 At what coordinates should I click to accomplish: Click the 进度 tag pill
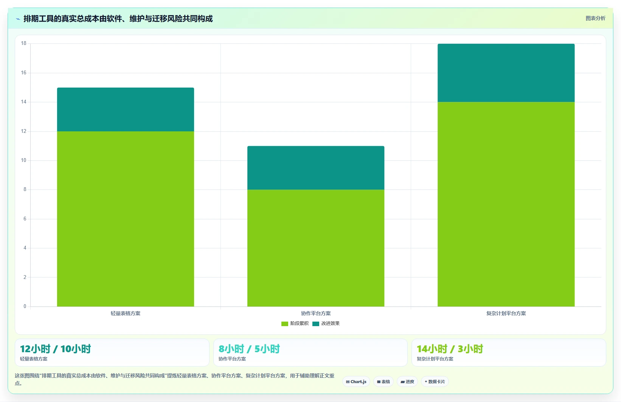[407, 382]
